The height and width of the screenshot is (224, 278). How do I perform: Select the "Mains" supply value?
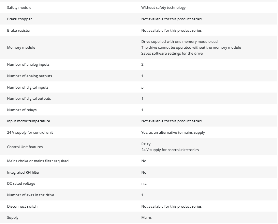[x=146, y=217]
